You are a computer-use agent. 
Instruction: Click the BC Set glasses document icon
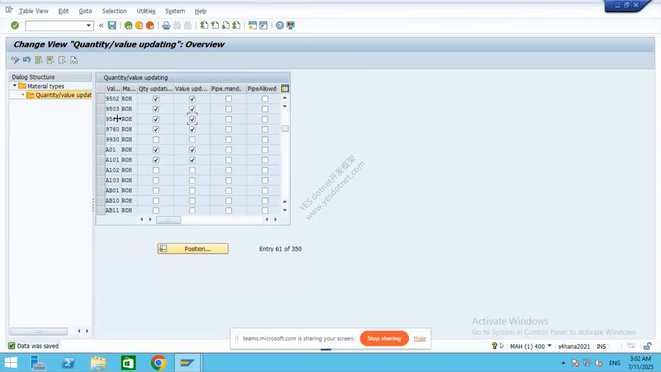(x=74, y=60)
